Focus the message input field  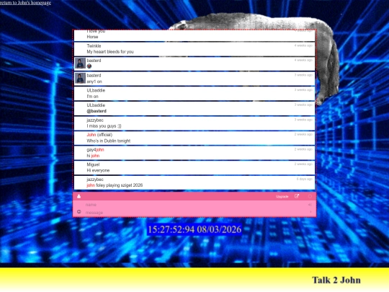194,213
